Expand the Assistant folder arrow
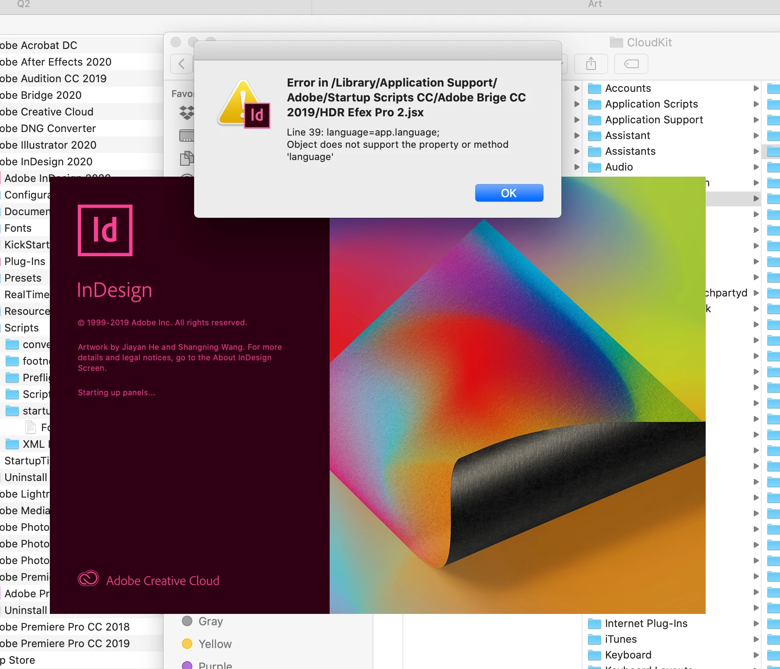This screenshot has height=669, width=780. pos(756,136)
